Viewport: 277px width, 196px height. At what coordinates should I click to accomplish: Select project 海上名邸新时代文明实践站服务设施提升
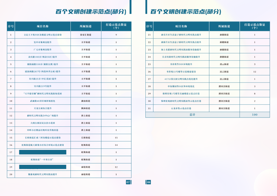181,50
